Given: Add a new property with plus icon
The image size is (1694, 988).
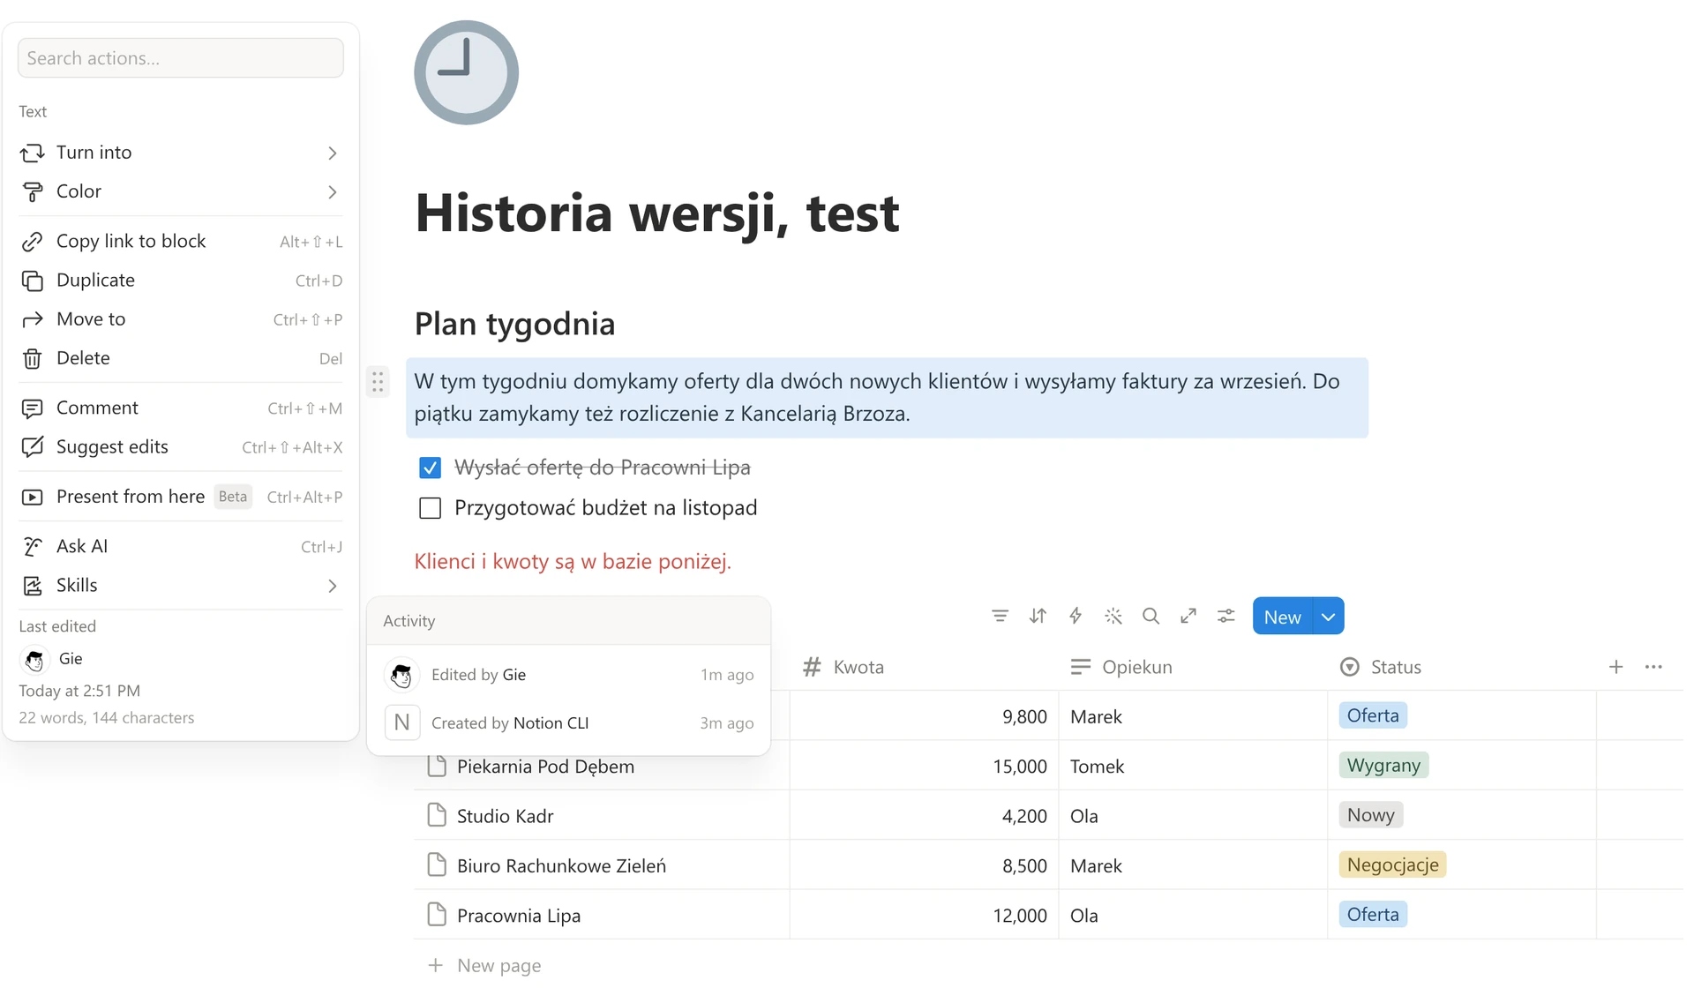Looking at the screenshot, I should (1615, 667).
